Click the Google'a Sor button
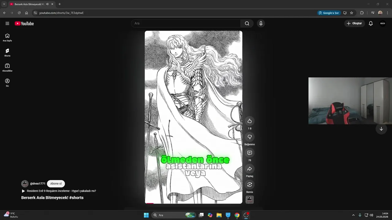392x220 pixels. click(x=329, y=13)
